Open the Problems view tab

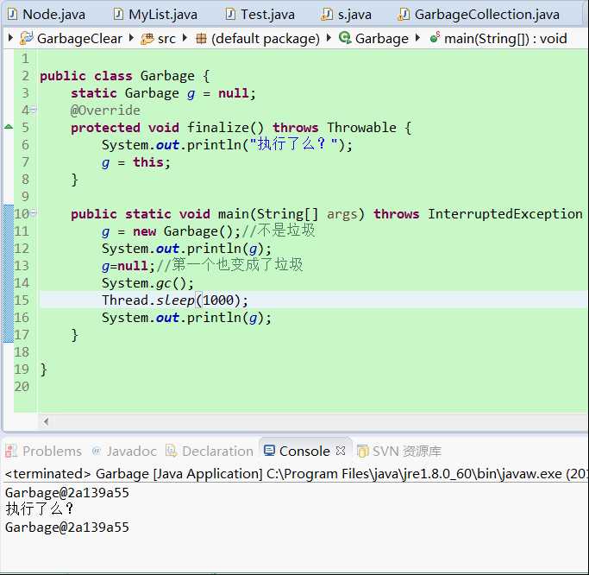pyautogui.click(x=44, y=451)
